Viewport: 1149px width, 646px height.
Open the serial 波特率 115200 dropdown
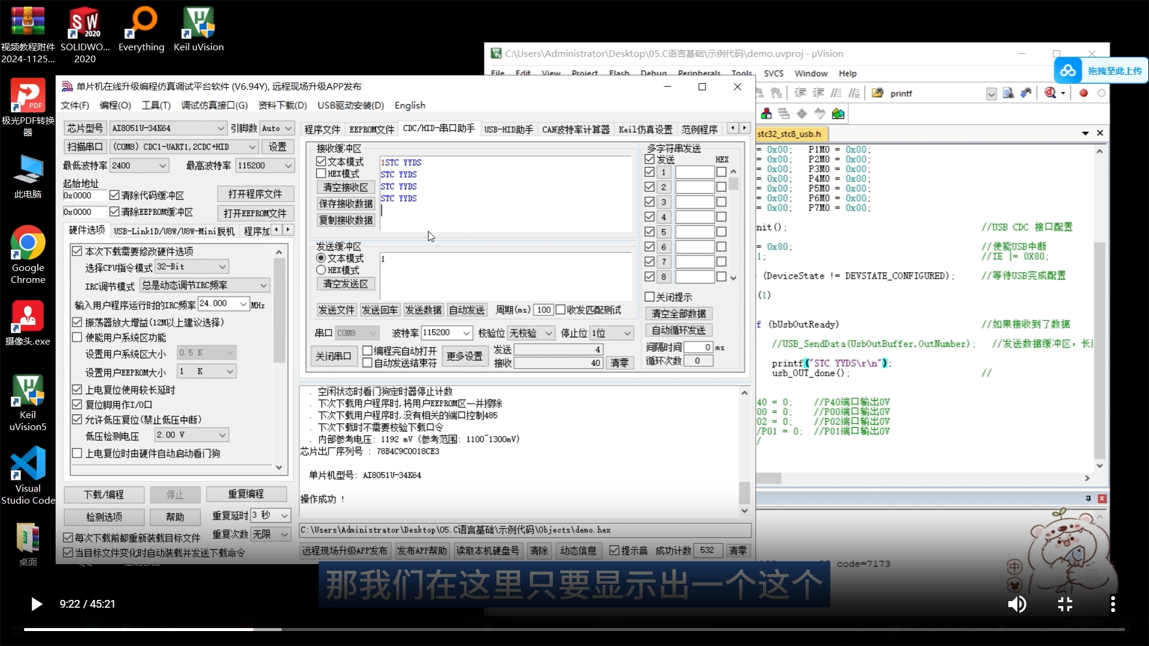point(446,333)
